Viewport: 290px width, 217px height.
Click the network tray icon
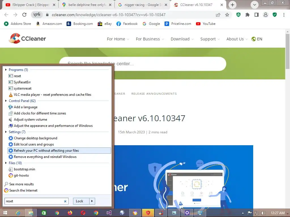tap(257, 213)
